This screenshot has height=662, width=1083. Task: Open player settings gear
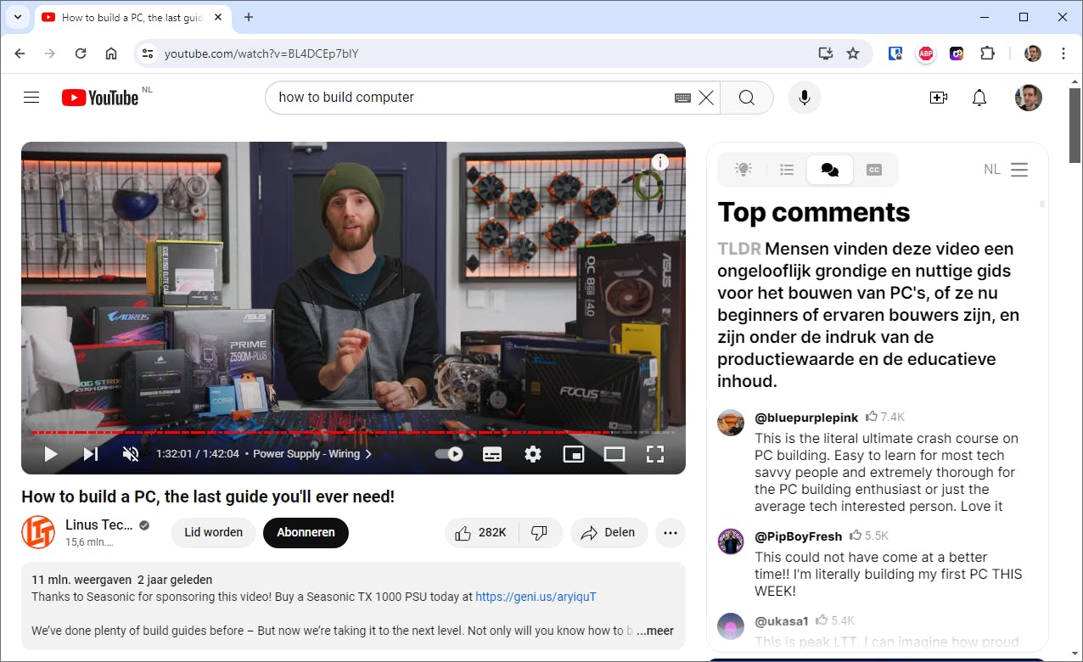[x=533, y=454]
